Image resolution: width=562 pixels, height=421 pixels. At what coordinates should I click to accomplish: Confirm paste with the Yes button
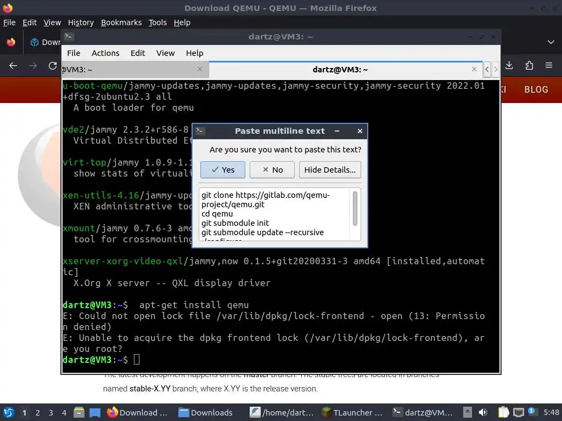223,170
